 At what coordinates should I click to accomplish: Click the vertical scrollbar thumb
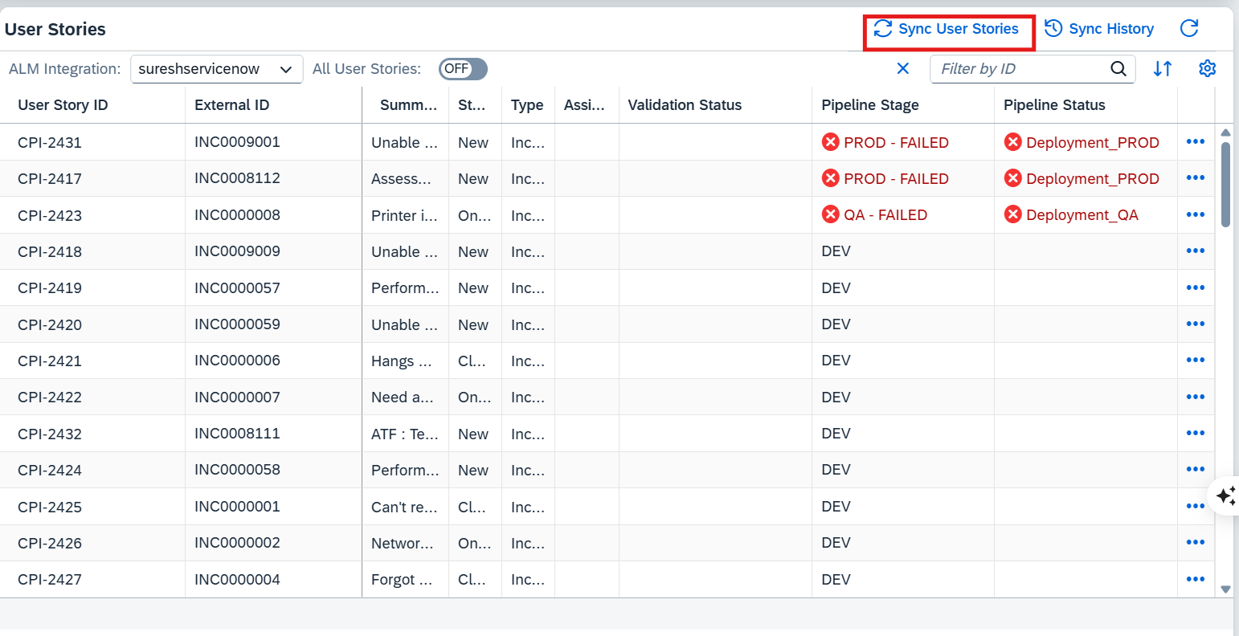tap(1225, 185)
